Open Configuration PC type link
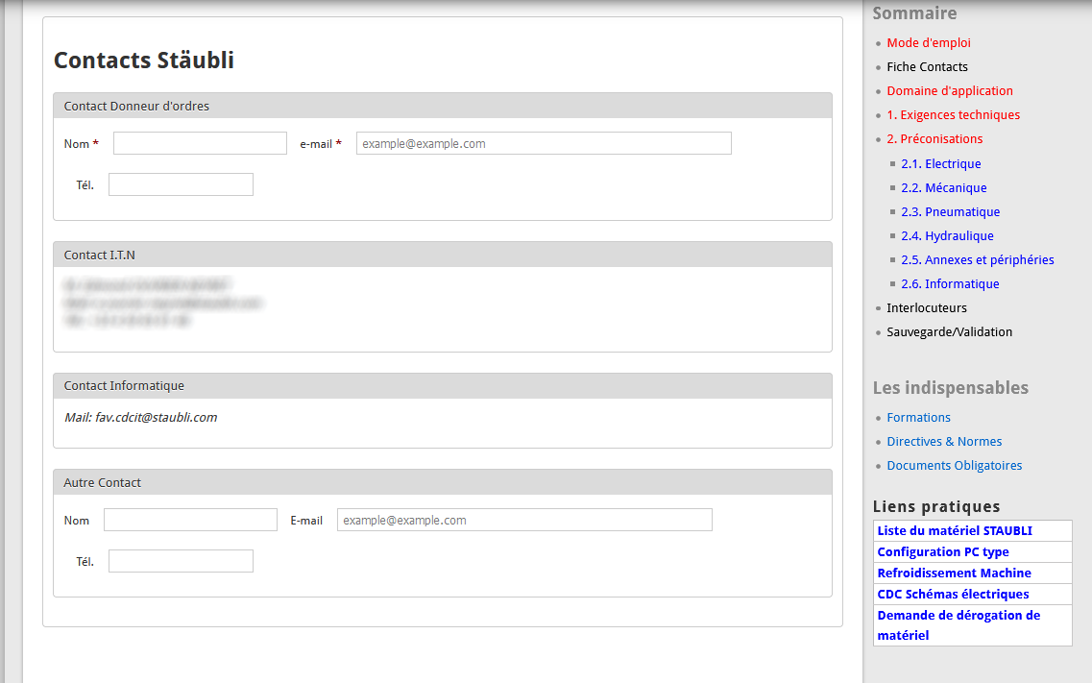 click(x=943, y=552)
